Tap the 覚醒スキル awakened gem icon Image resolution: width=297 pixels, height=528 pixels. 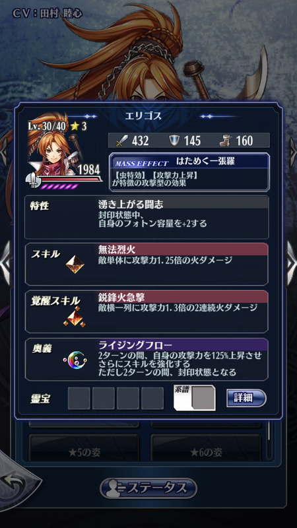(75, 317)
